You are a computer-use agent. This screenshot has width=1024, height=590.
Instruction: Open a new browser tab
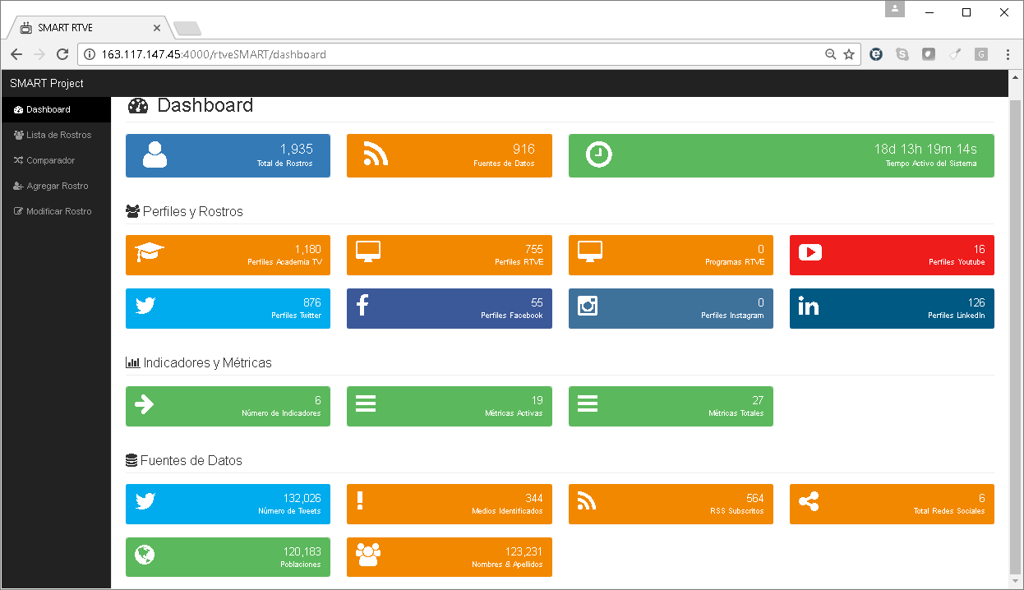click(187, 29)
